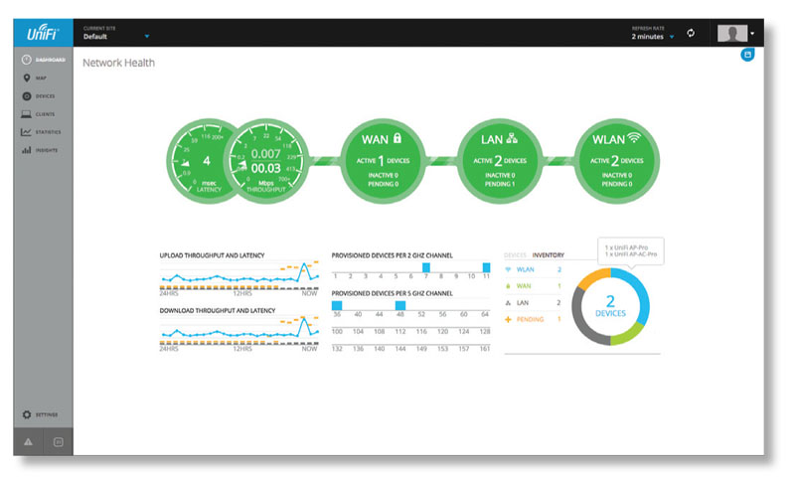
Task: Expand the Current Site Default dropdown
Action: 116,33
